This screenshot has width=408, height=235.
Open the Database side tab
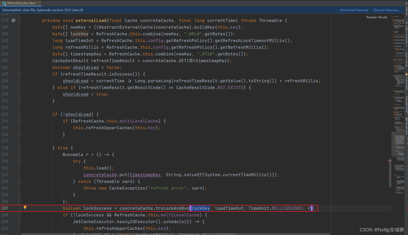406,126
